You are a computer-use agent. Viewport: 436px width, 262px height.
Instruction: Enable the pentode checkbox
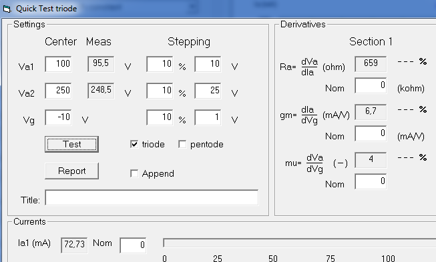182,144
